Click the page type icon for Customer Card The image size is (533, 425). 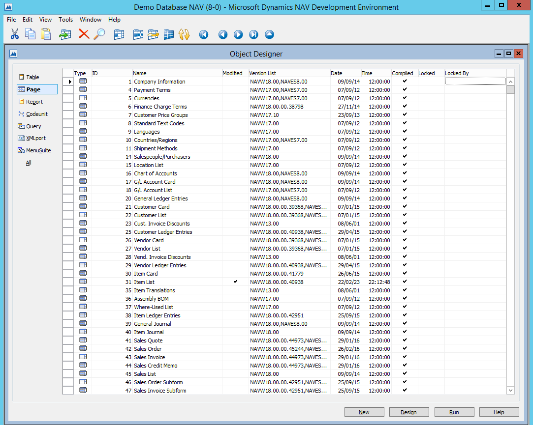coord(83,206)
